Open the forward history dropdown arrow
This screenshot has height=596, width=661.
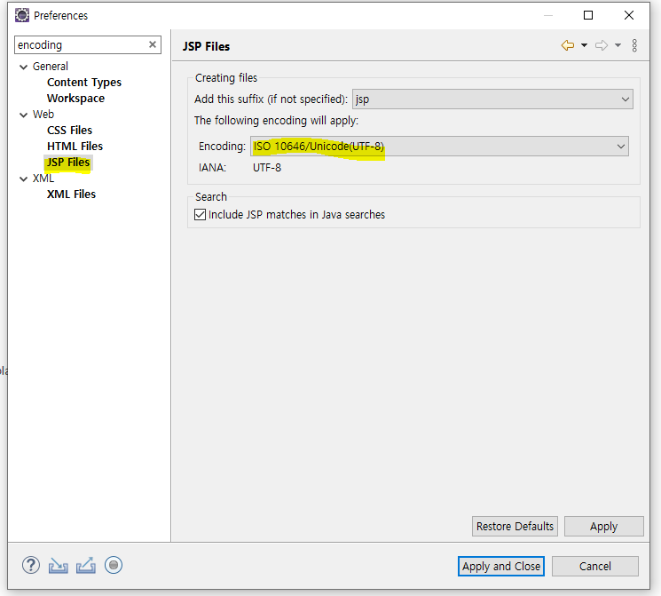618,45
